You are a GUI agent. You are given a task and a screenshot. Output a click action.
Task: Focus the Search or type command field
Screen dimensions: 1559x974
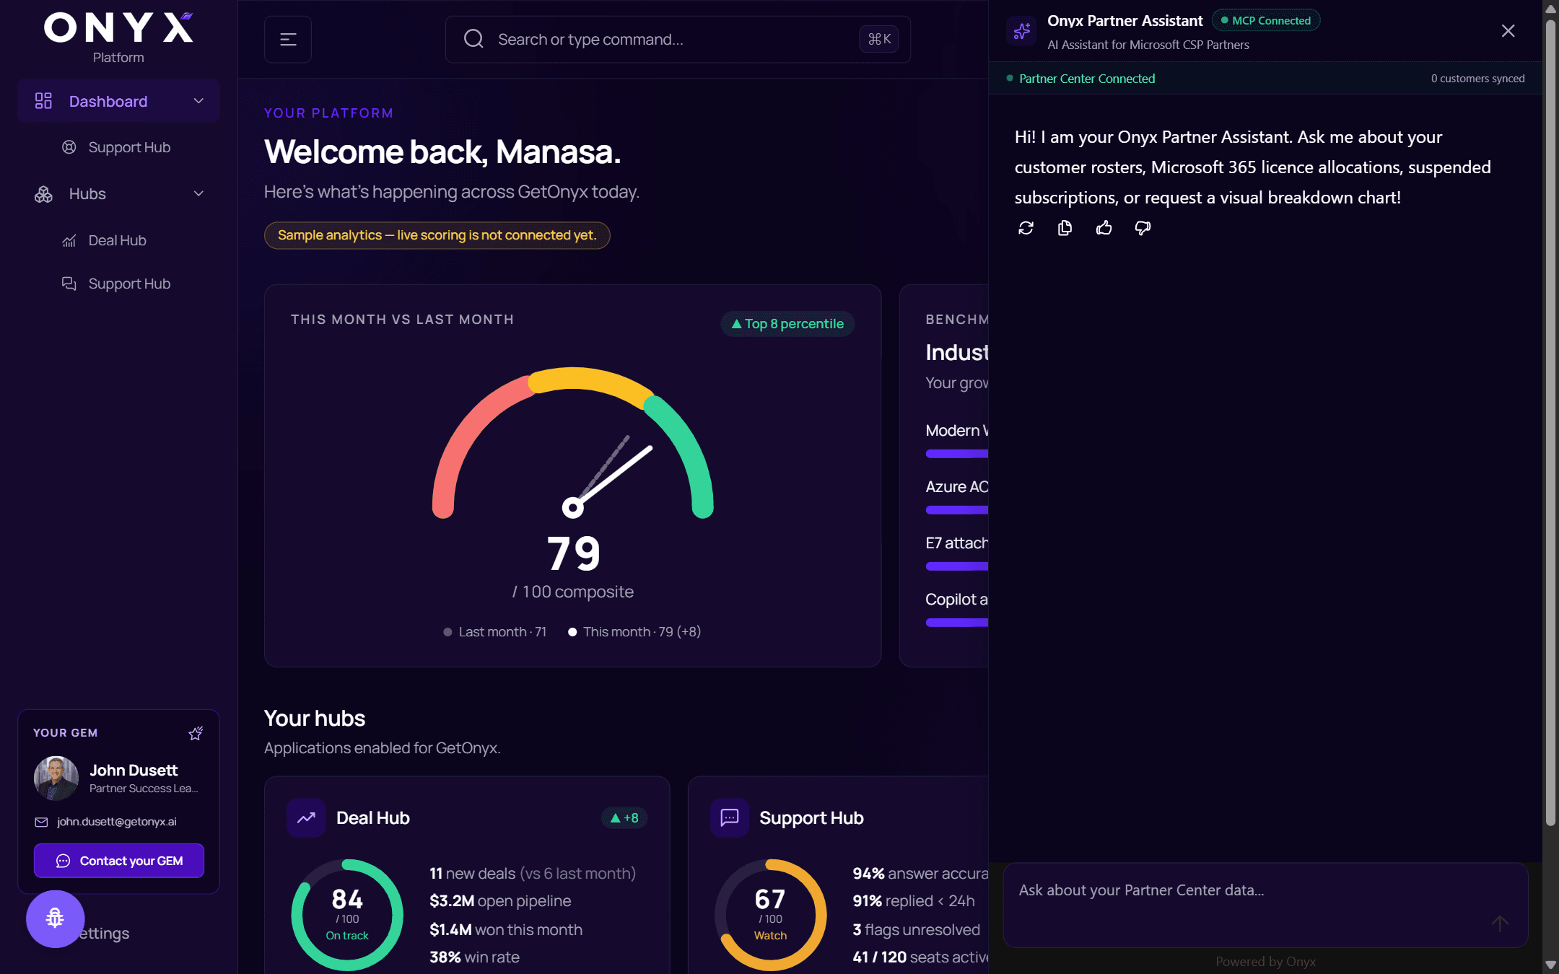(x=678, y=39)
